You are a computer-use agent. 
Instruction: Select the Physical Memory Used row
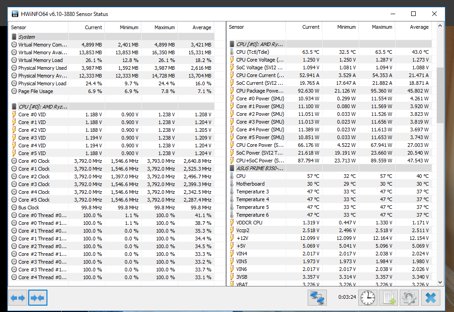112,68
